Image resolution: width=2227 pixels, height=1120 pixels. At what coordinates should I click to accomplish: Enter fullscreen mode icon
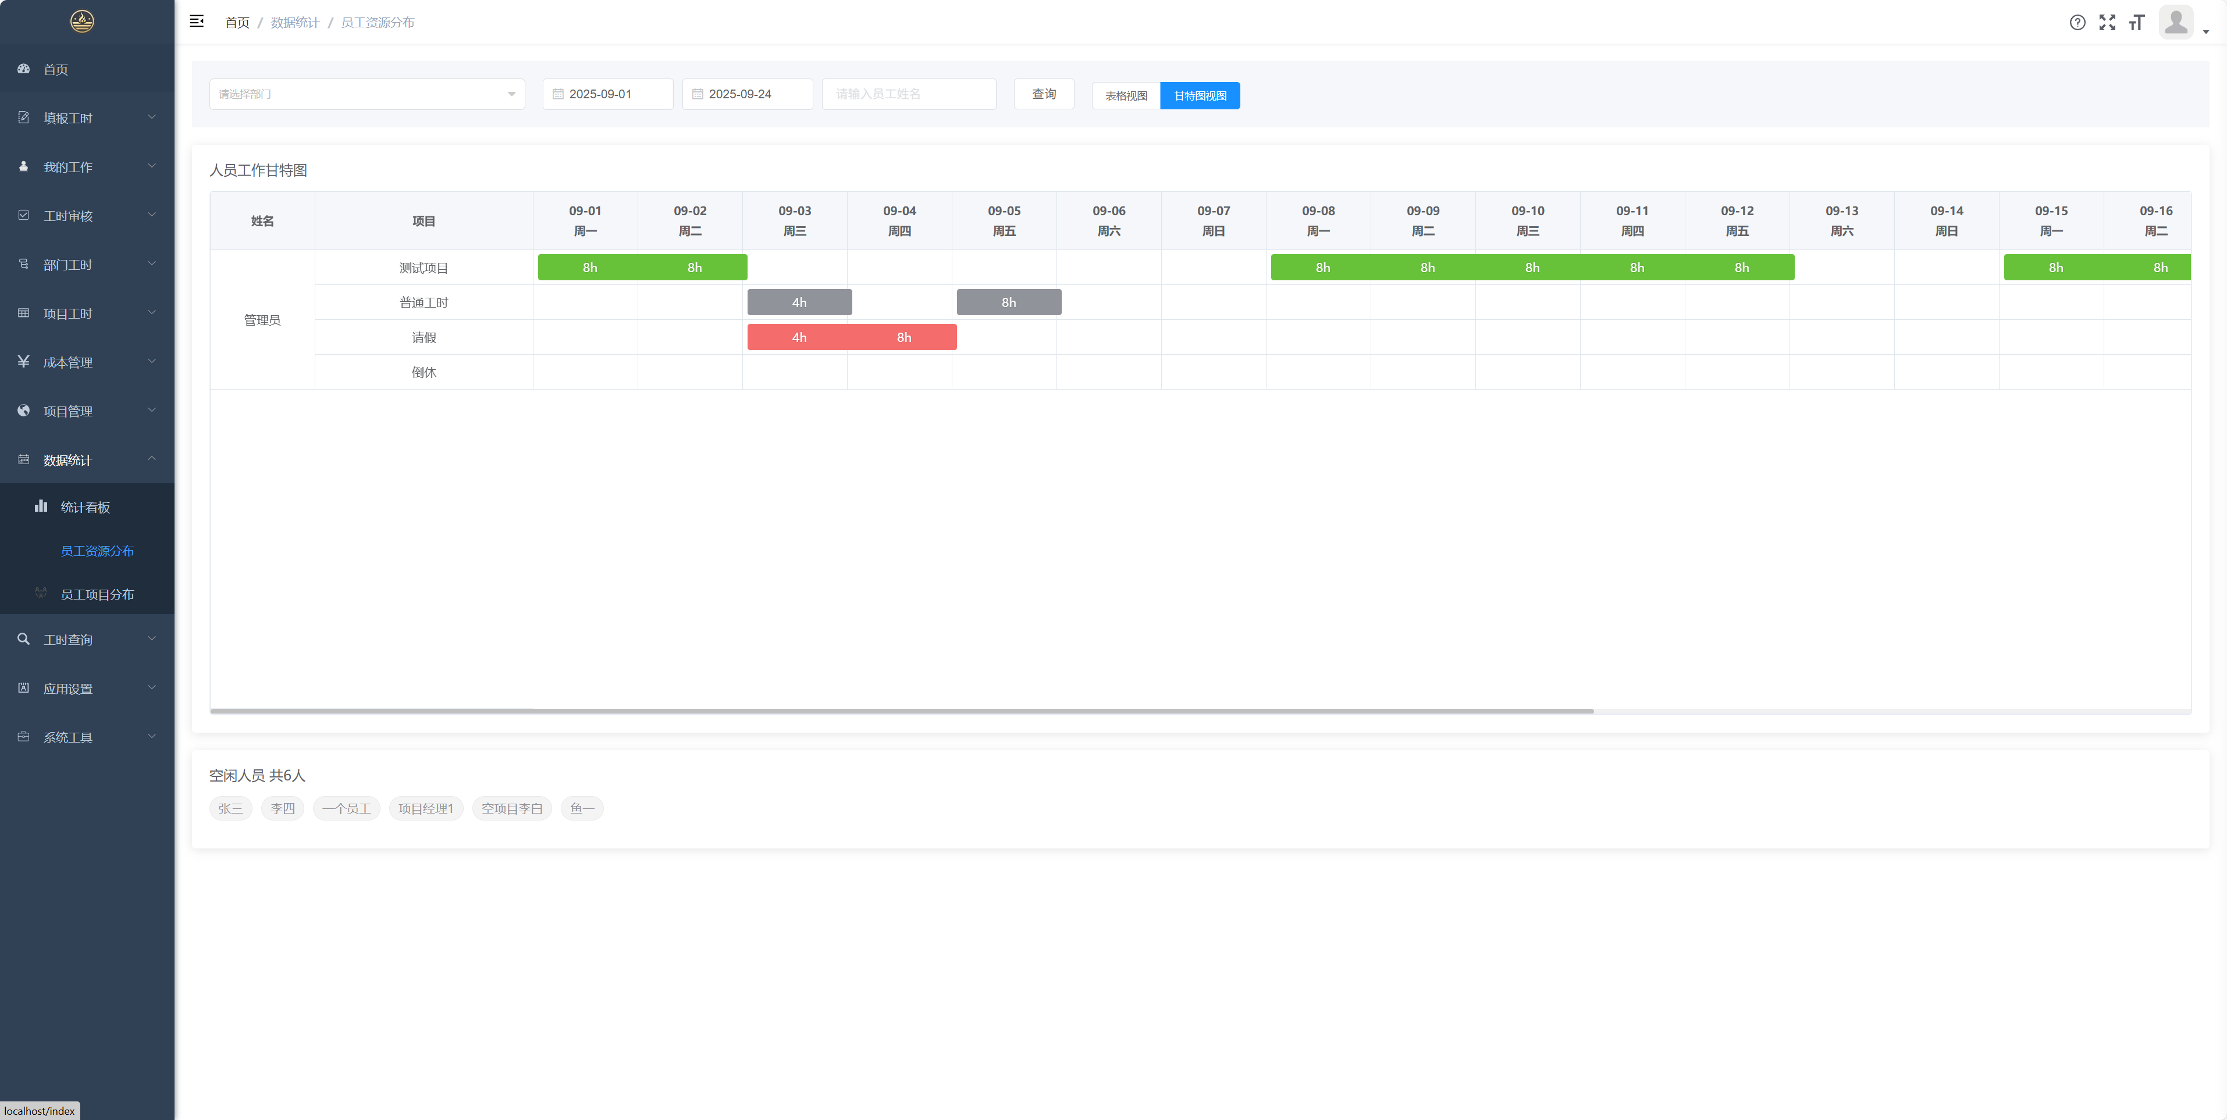2107,23
